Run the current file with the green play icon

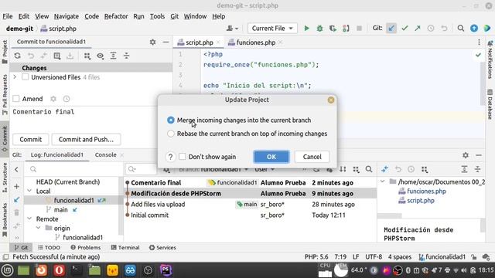coord(306,29)
